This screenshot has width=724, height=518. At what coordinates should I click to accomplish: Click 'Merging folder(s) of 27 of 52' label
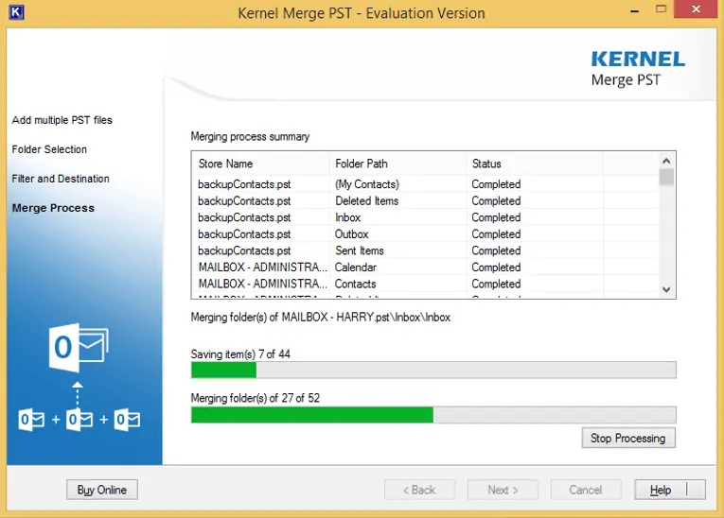click(256, 398)
